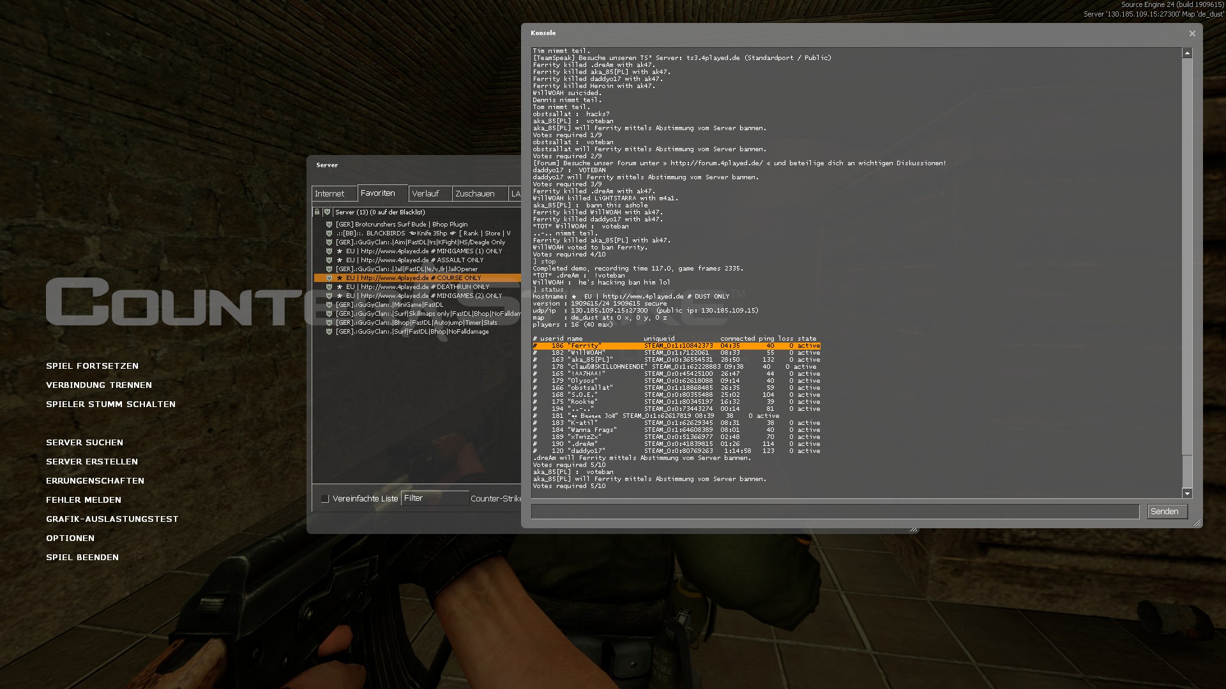This screenshot has height=689, width=1226.
Task: Select 4played DEATHRUN ONLY server row
Action: 418,287
